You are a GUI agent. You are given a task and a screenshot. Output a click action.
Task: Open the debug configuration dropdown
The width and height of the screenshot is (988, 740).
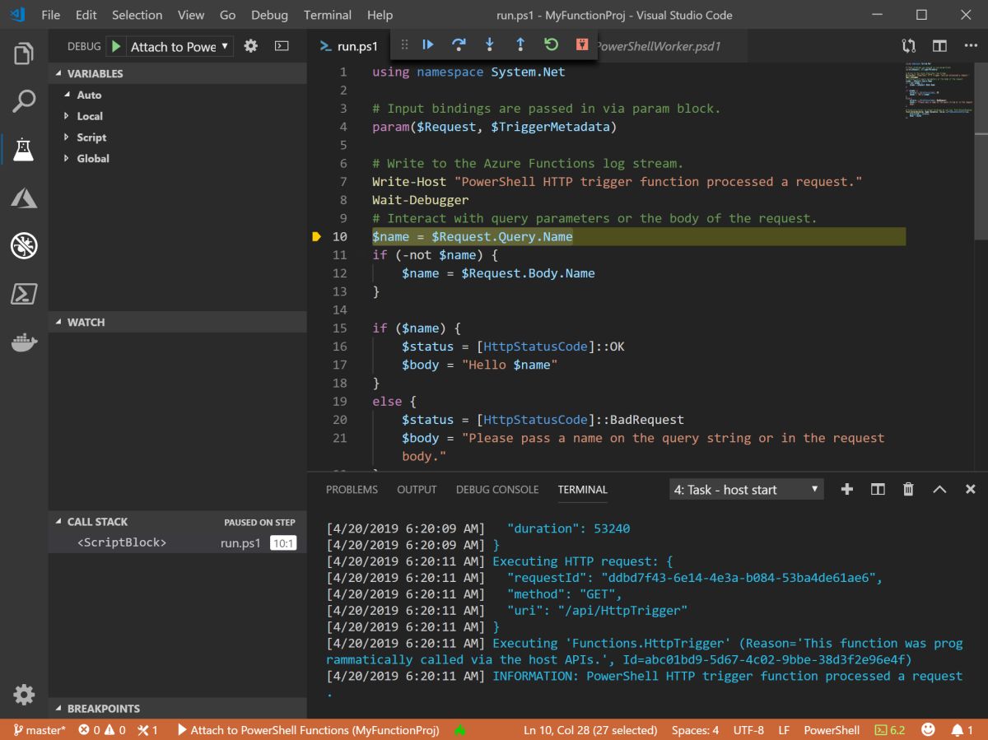click(x=181, y=46)
